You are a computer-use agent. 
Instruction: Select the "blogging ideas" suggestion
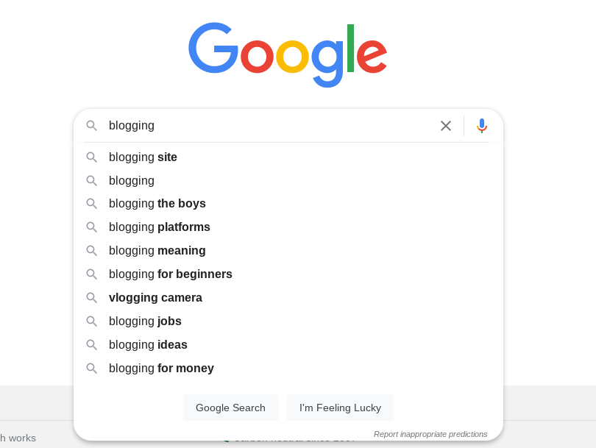pos(148,344)
